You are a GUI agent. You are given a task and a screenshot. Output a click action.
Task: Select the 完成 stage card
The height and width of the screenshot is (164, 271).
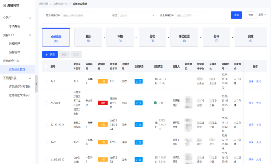(251, 37)
